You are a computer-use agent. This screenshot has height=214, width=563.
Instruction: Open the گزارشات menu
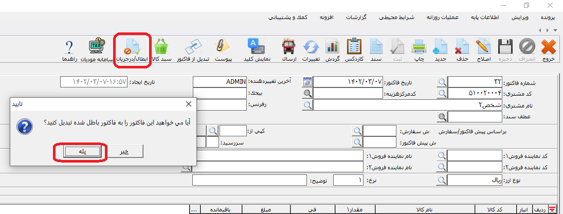coord(356,17)
